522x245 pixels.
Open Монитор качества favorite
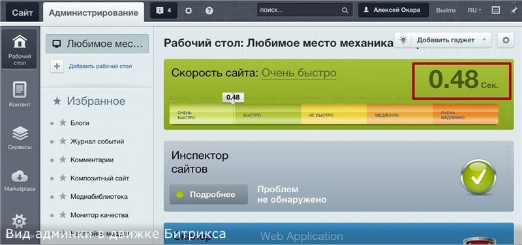(x=99, y=216)
